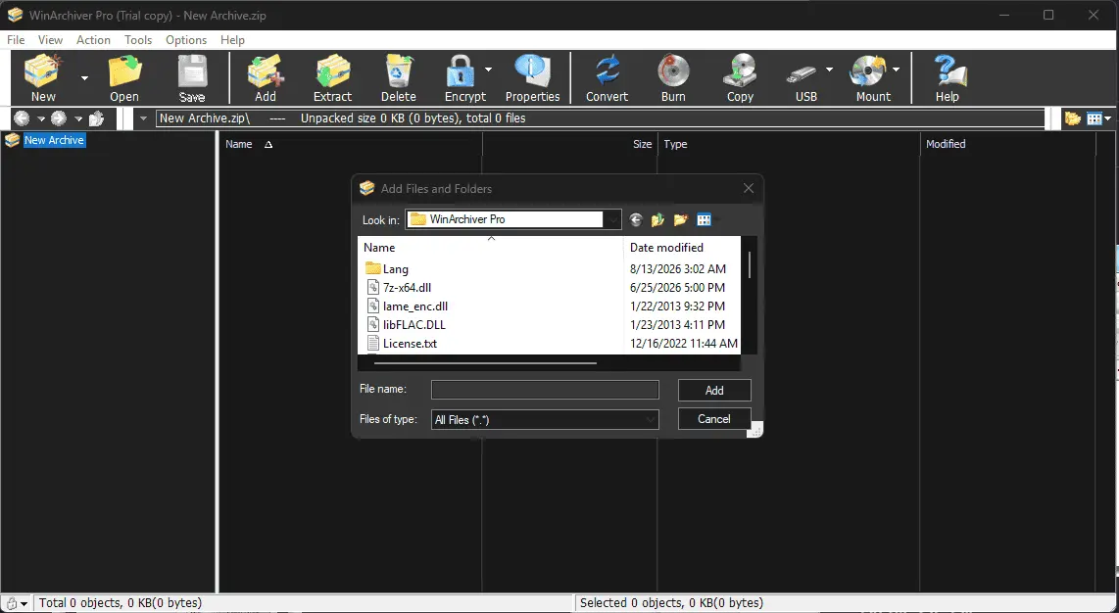This screenshot has width=1119, height=613.
Task: Expand the USB dropdown arrow
Action: 829,70
